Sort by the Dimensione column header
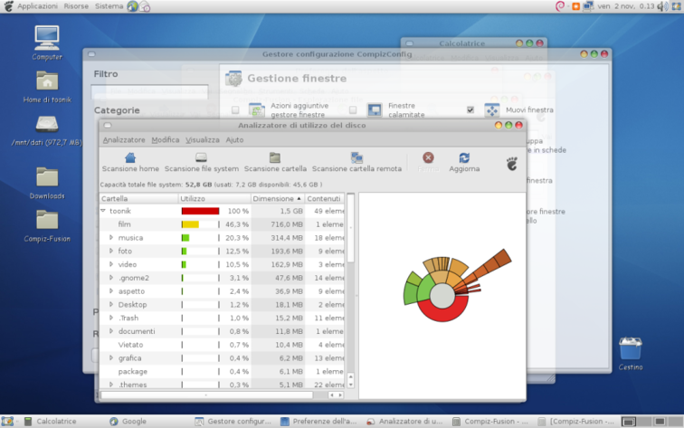This screenshot has height=428, width=684. tap(278, 198)
